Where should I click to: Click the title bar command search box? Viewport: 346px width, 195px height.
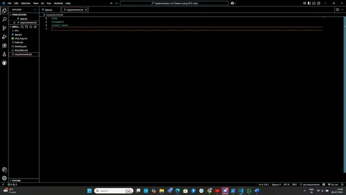coord(174,3)
